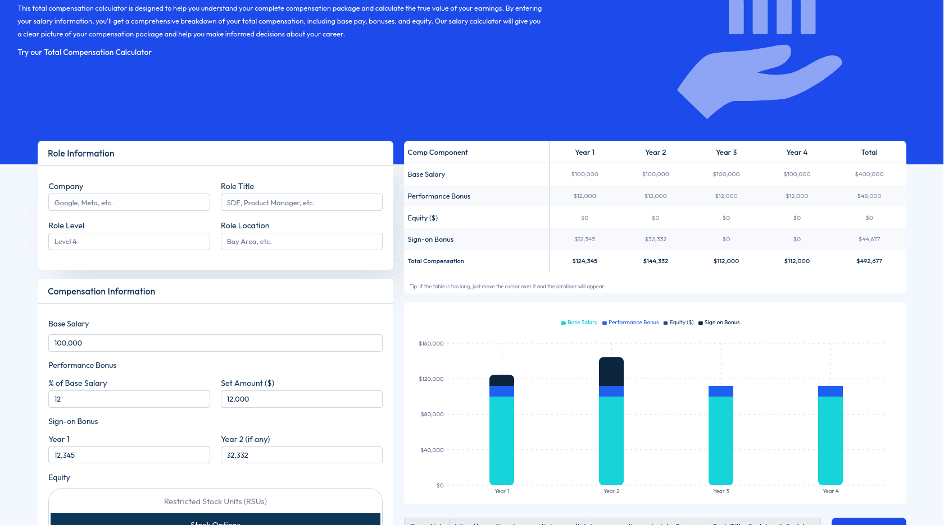Select the Set Amount ($) bonus field
This screenshot has height=525, width=944.
[301, 399]
